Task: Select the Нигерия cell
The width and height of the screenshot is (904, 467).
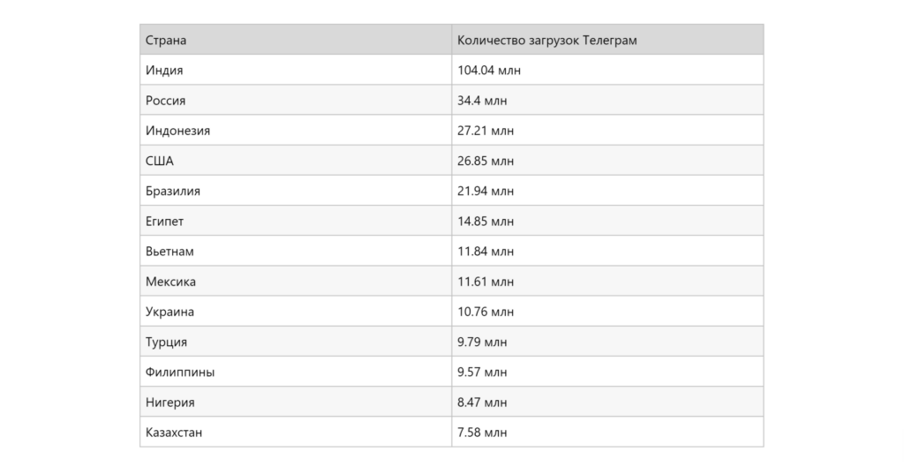Action: (296, 403)
